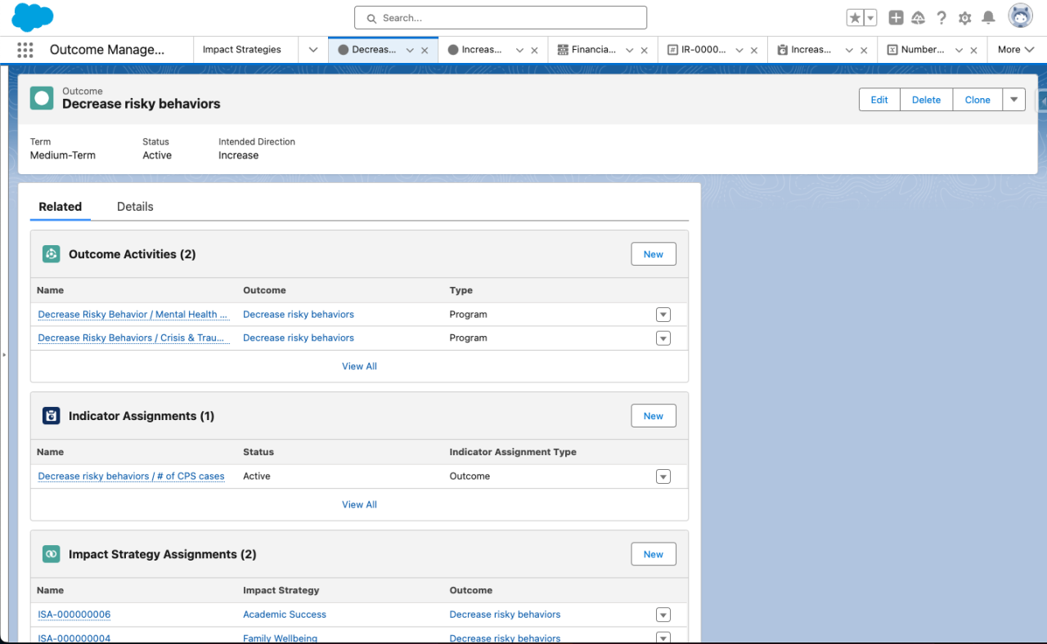Screen dimensions: 1047x644
Task: Open Decrease Risky Behavior / Mental Health link
Action: point(133,315)
